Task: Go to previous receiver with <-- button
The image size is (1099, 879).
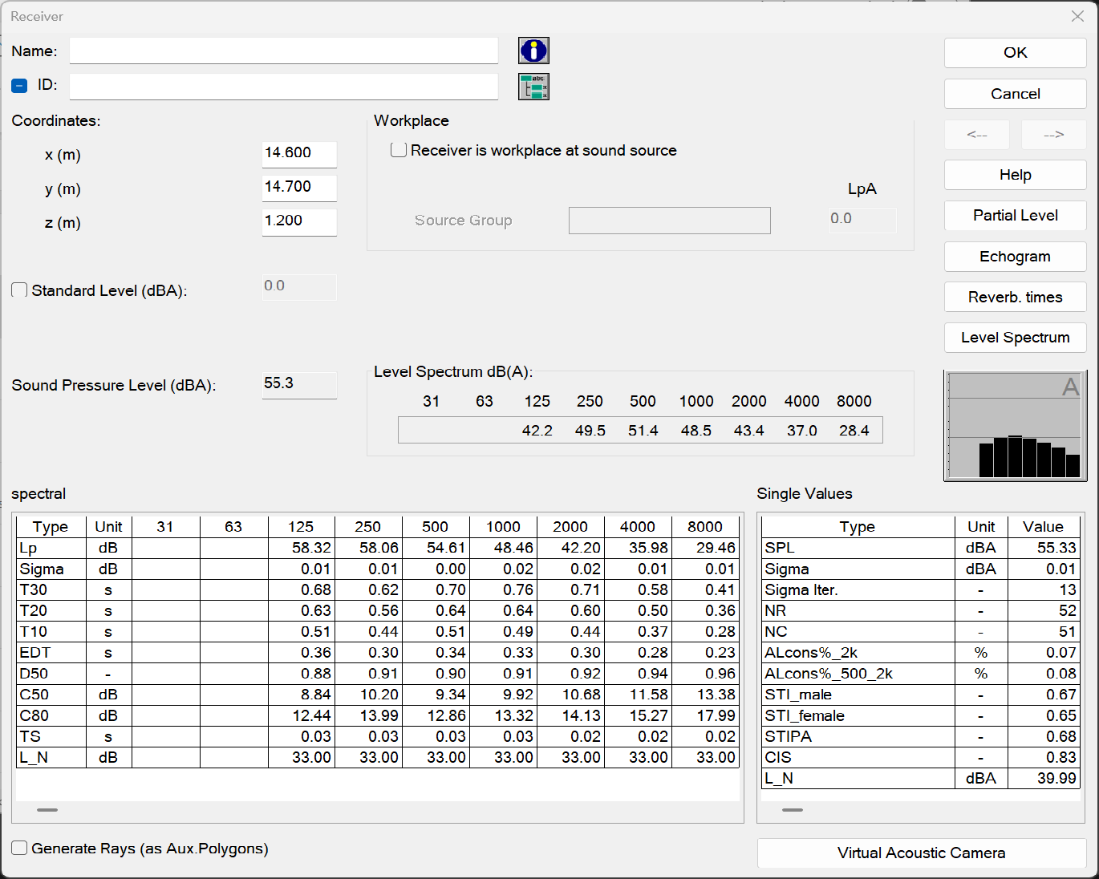Action: (x=976, y=135)
